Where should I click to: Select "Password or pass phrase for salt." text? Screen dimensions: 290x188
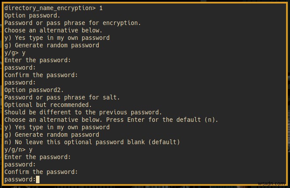coord(62,97)
